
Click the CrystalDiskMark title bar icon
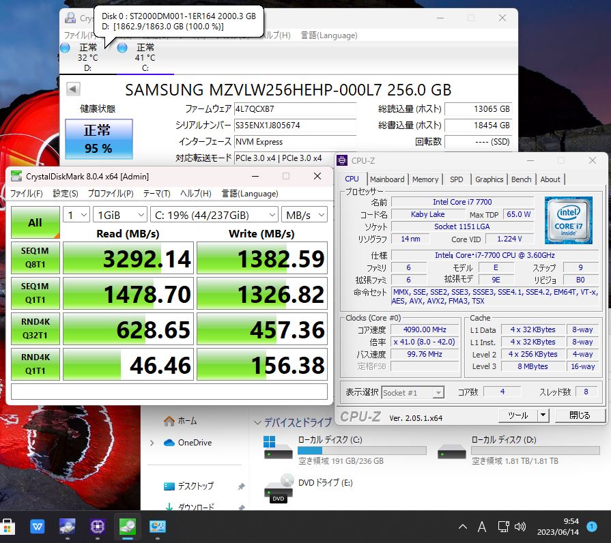point(16,176)
